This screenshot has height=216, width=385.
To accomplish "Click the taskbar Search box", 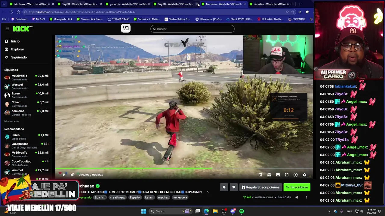I will (170, 211).
